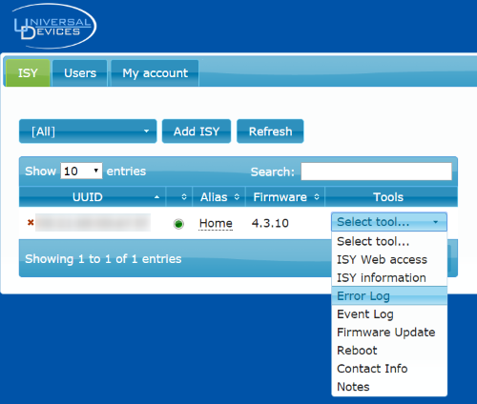The width and height of the screenshot is (477, 404).
Task: Click the Add ISY button
Action: click(197, 131)
